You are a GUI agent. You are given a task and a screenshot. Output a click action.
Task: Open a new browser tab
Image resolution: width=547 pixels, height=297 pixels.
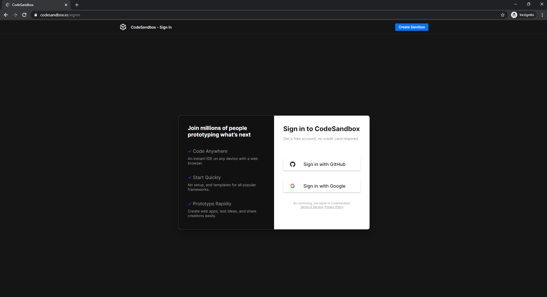77,5
